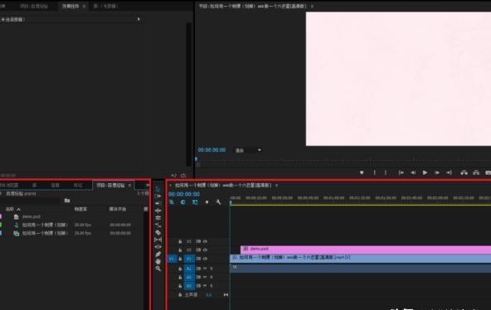This screenshot has height=310, width=491.
Task: Select the Rate Stretch tool
Action: pyautogui.click(x=158, y=225)
